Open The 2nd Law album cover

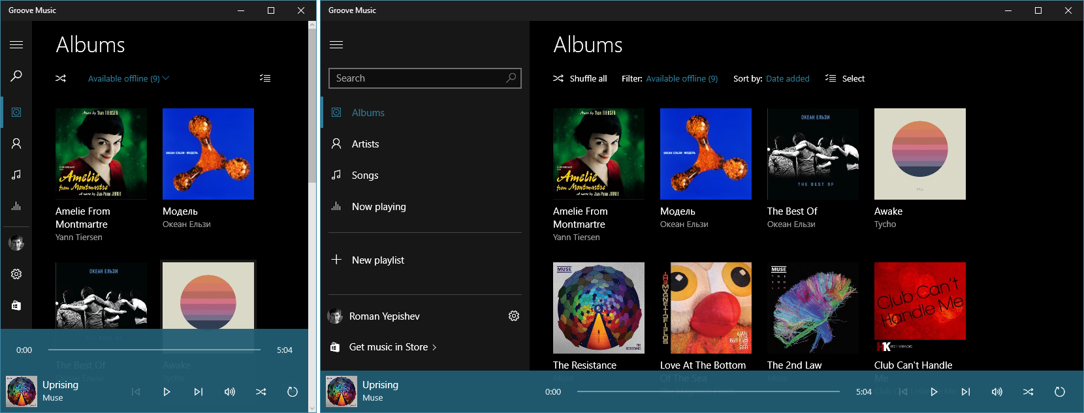(813, 308)
